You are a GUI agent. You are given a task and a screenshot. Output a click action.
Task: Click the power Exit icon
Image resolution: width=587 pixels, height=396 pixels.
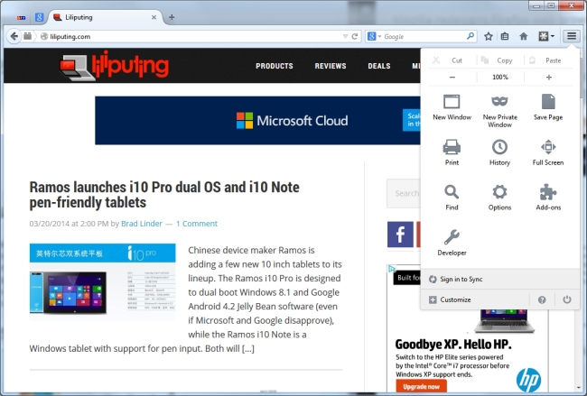[x=567, y=299]
